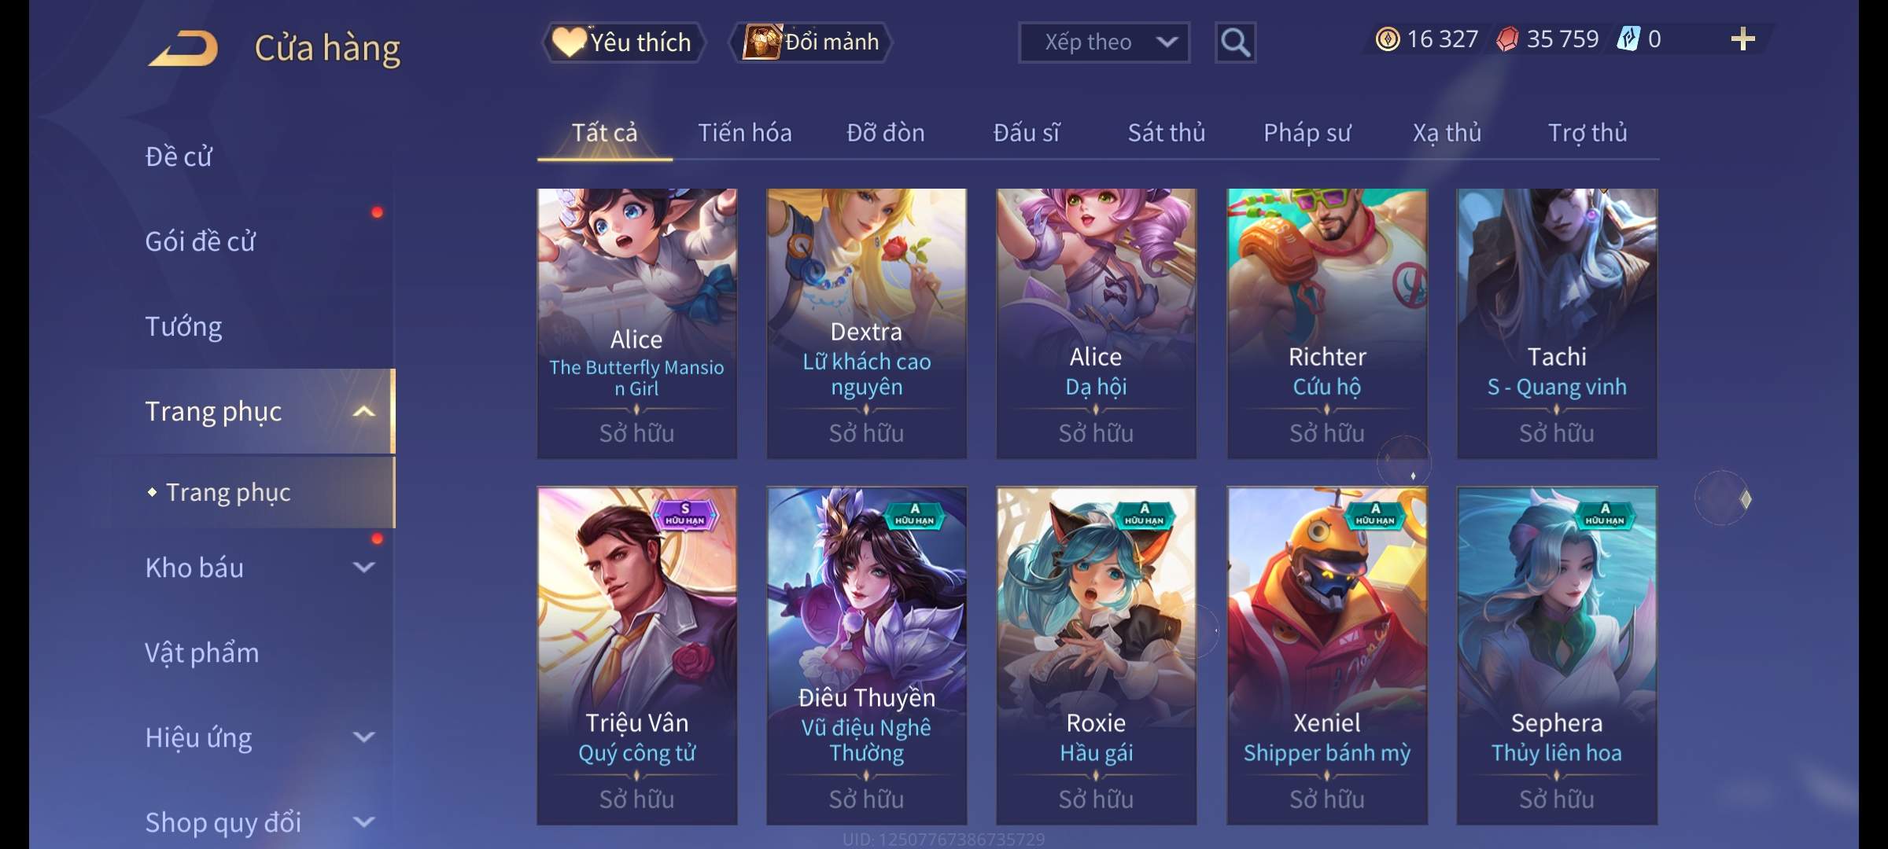Open Yêu thích heart favorites
This screenshot has height=849, width=1888.
point(622,42)
